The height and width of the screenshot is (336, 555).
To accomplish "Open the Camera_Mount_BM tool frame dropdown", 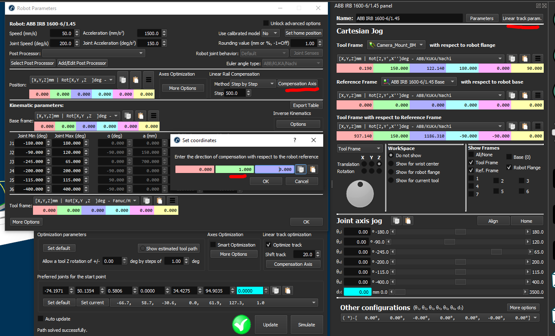I will [x=396, y=45].
